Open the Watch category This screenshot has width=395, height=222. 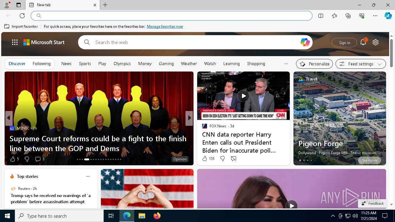coord(210,64)
